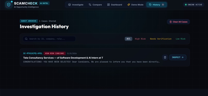Filter cases by Needs Verification

161,39
